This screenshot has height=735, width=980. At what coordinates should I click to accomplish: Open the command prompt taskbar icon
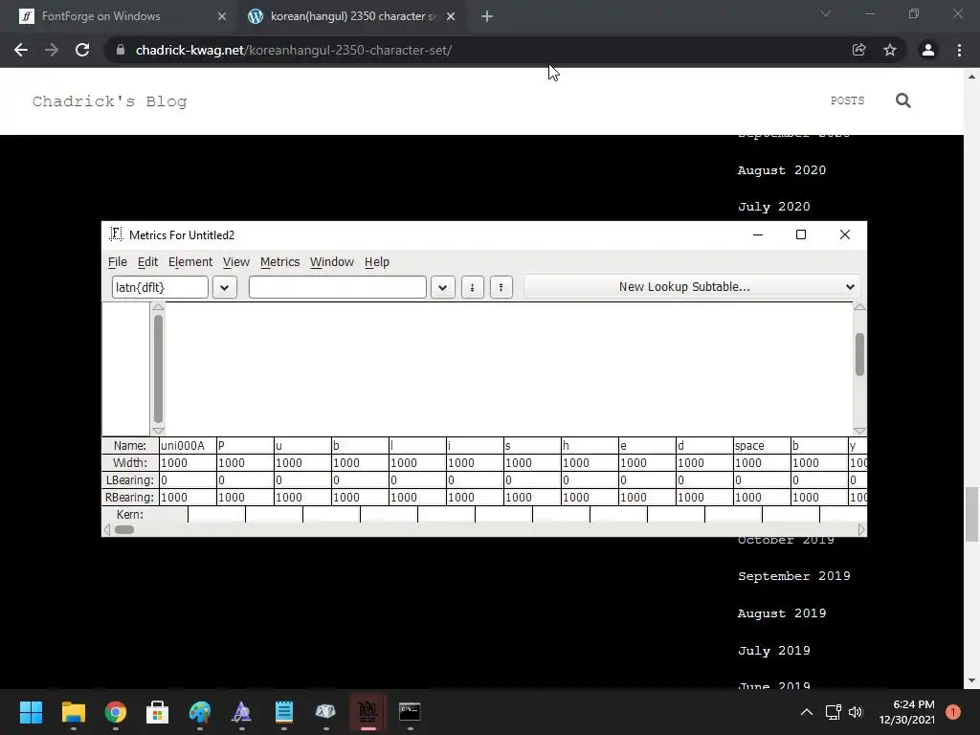[410, 712]
